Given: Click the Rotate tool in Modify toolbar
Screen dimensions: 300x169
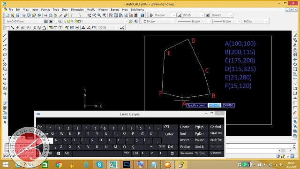Looking at the screenshot, I should point(295,64).
